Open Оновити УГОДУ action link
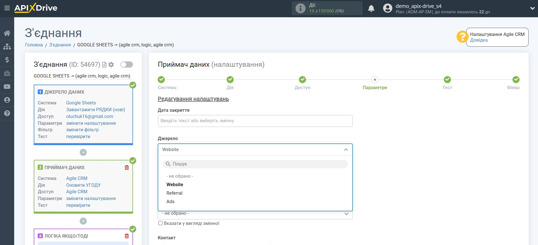538x245 pixels. point(83,185)
